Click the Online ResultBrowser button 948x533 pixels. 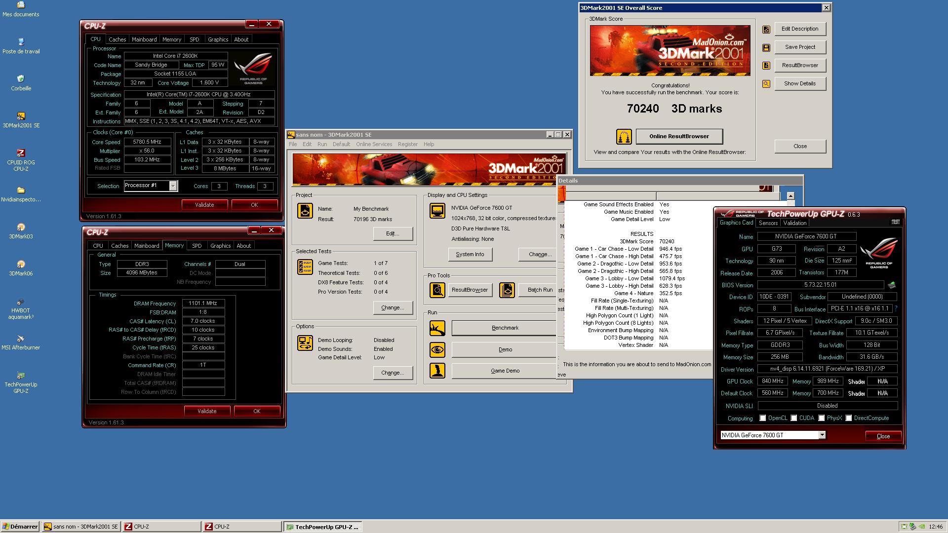point(679,137)
